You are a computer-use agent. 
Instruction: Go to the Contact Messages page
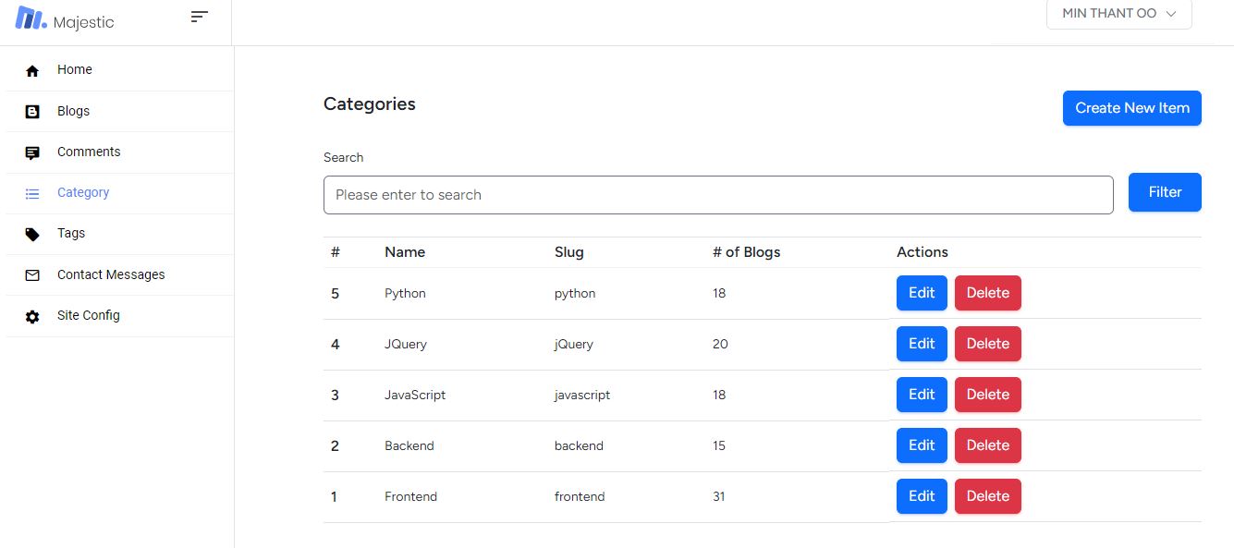pos(118,274)
